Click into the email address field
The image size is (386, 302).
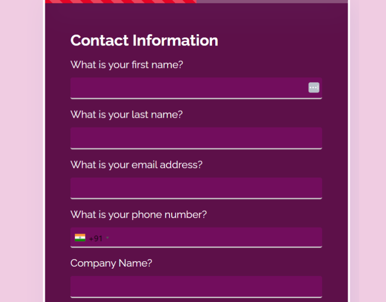[x=196, y=188]
